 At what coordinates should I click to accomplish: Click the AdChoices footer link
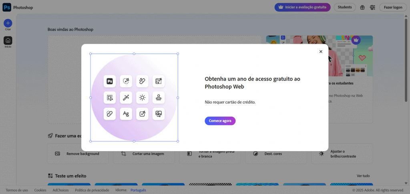click(x=61, y=190)
